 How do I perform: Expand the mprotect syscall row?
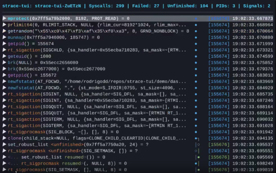pyautogui.click(x=4, y=19)
